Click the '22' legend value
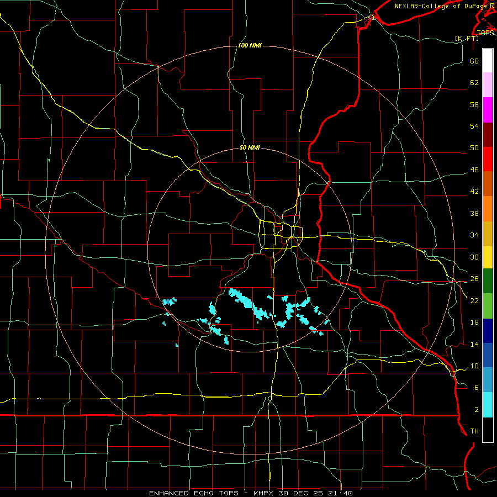Image resolution: width=497 pixels, height=497 pixels. pyautogui.click(x=474, y=300)
